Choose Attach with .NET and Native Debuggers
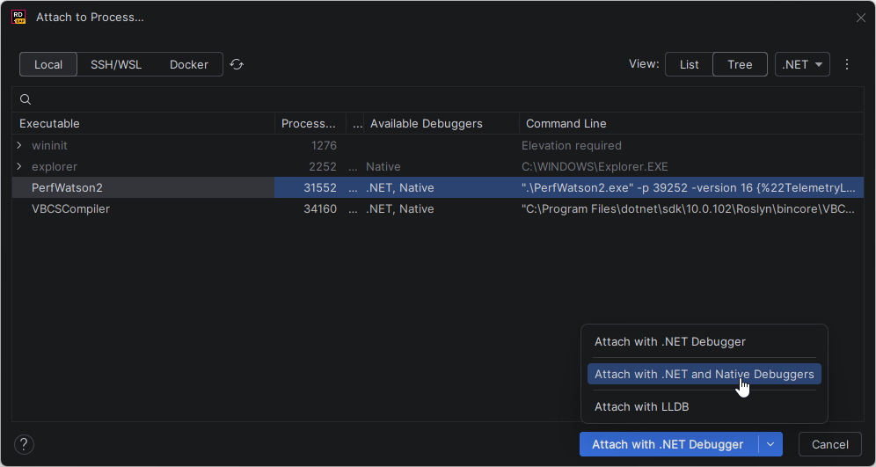Viewport: 876px width, 467px height. point(704,374)
